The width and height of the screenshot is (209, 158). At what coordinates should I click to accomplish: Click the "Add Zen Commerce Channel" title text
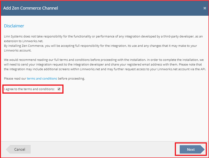[31, 8]
